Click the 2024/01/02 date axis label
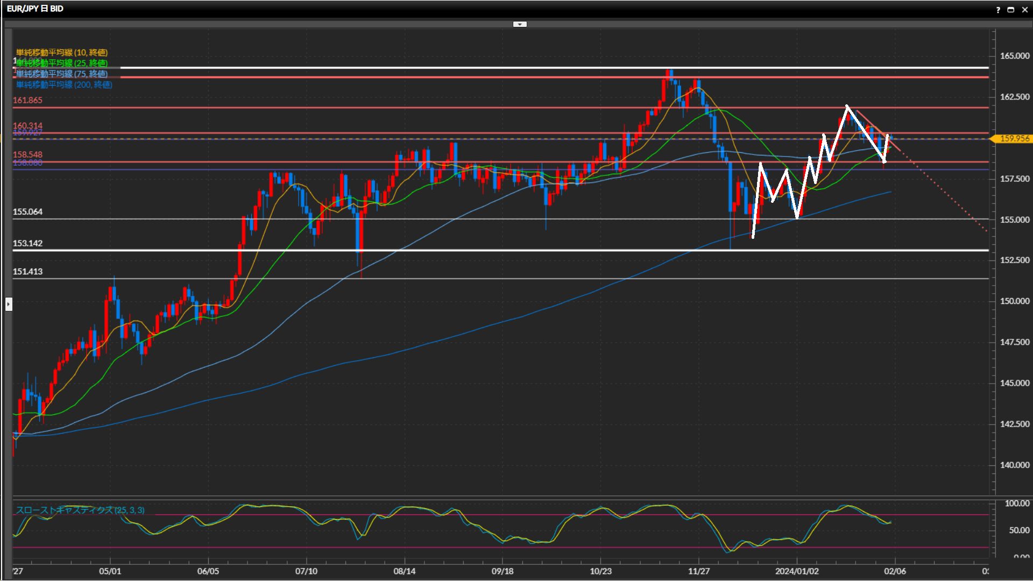 [x=797, y=571]
